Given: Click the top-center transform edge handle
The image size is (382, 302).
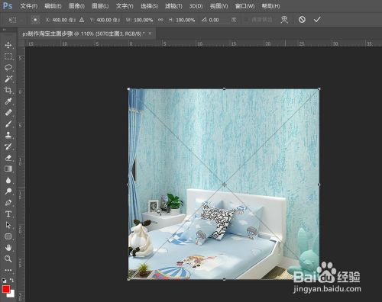Looking at the screenshot, I should tap(224, 88).
